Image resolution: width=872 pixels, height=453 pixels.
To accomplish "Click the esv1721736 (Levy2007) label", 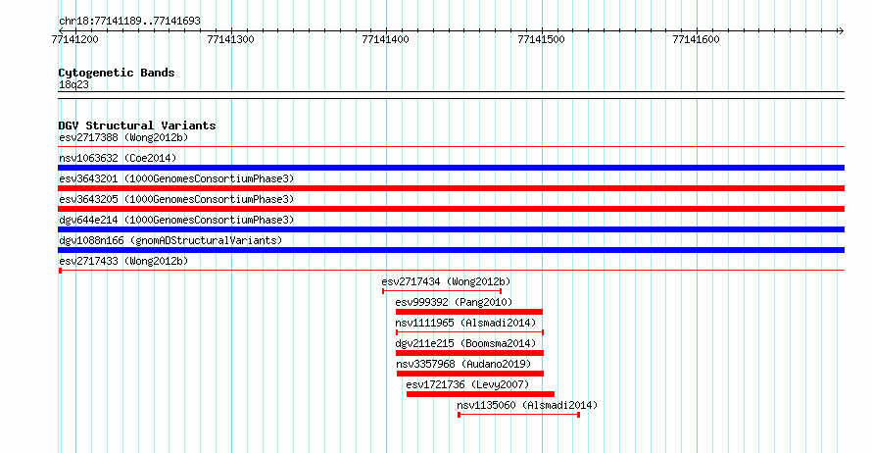I will (x=467, y=384).
